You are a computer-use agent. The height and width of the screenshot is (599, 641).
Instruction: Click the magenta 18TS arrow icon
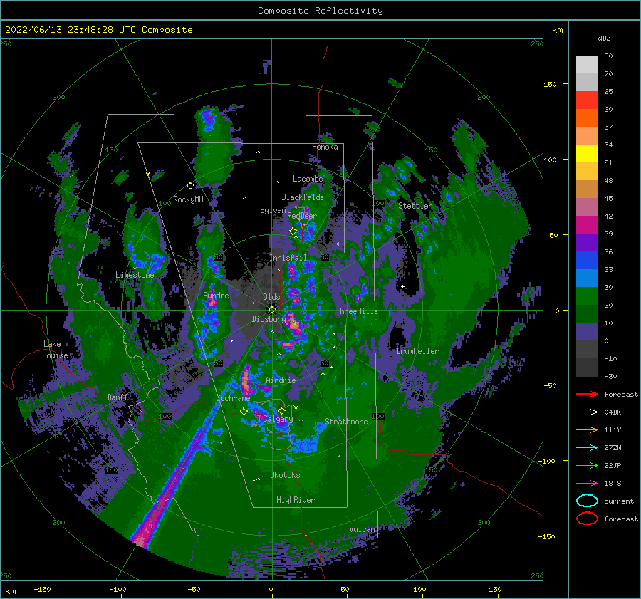[x=587, y=484]
